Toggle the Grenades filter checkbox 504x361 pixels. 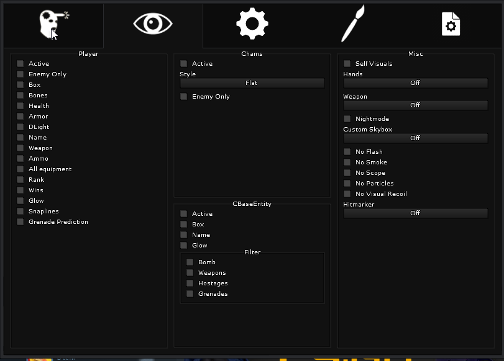click(x=190, y=293)
